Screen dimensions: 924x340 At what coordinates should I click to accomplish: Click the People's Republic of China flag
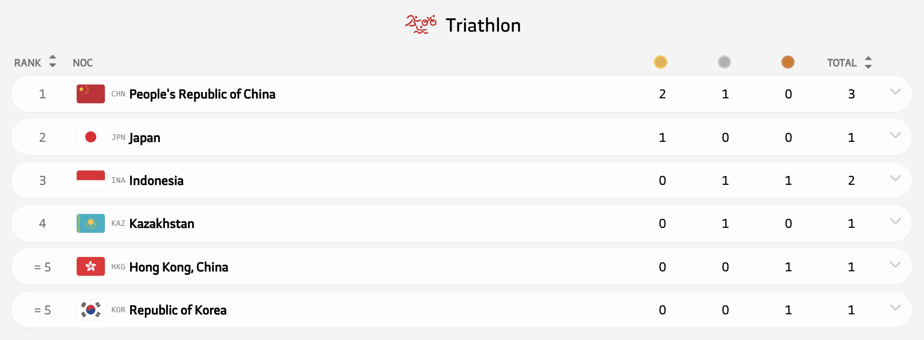point(91,94)
